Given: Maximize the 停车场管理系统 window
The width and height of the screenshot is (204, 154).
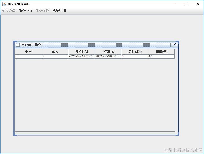Looking at the screenshot, I should point(186,4).
